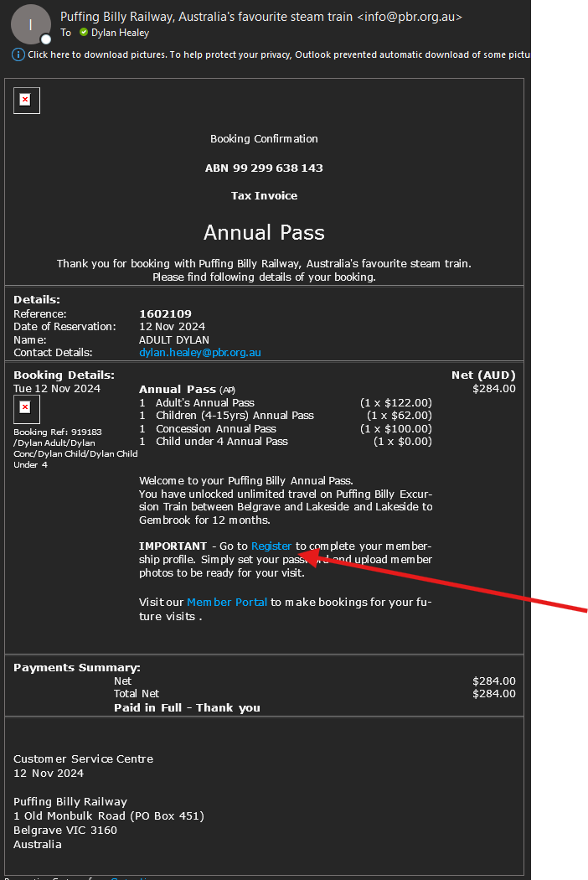Image resolution: width=588 pixels, height=880 pixels.
Task: Click the blocked logo image placeholder at top
Action: 26,100
